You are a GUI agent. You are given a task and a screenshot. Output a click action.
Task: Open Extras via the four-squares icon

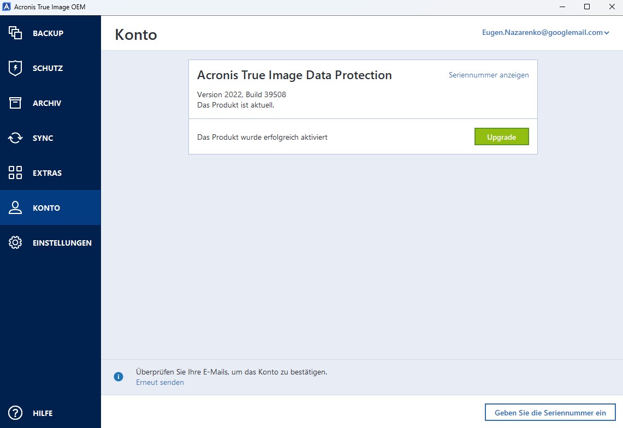[x=15, y=173]
